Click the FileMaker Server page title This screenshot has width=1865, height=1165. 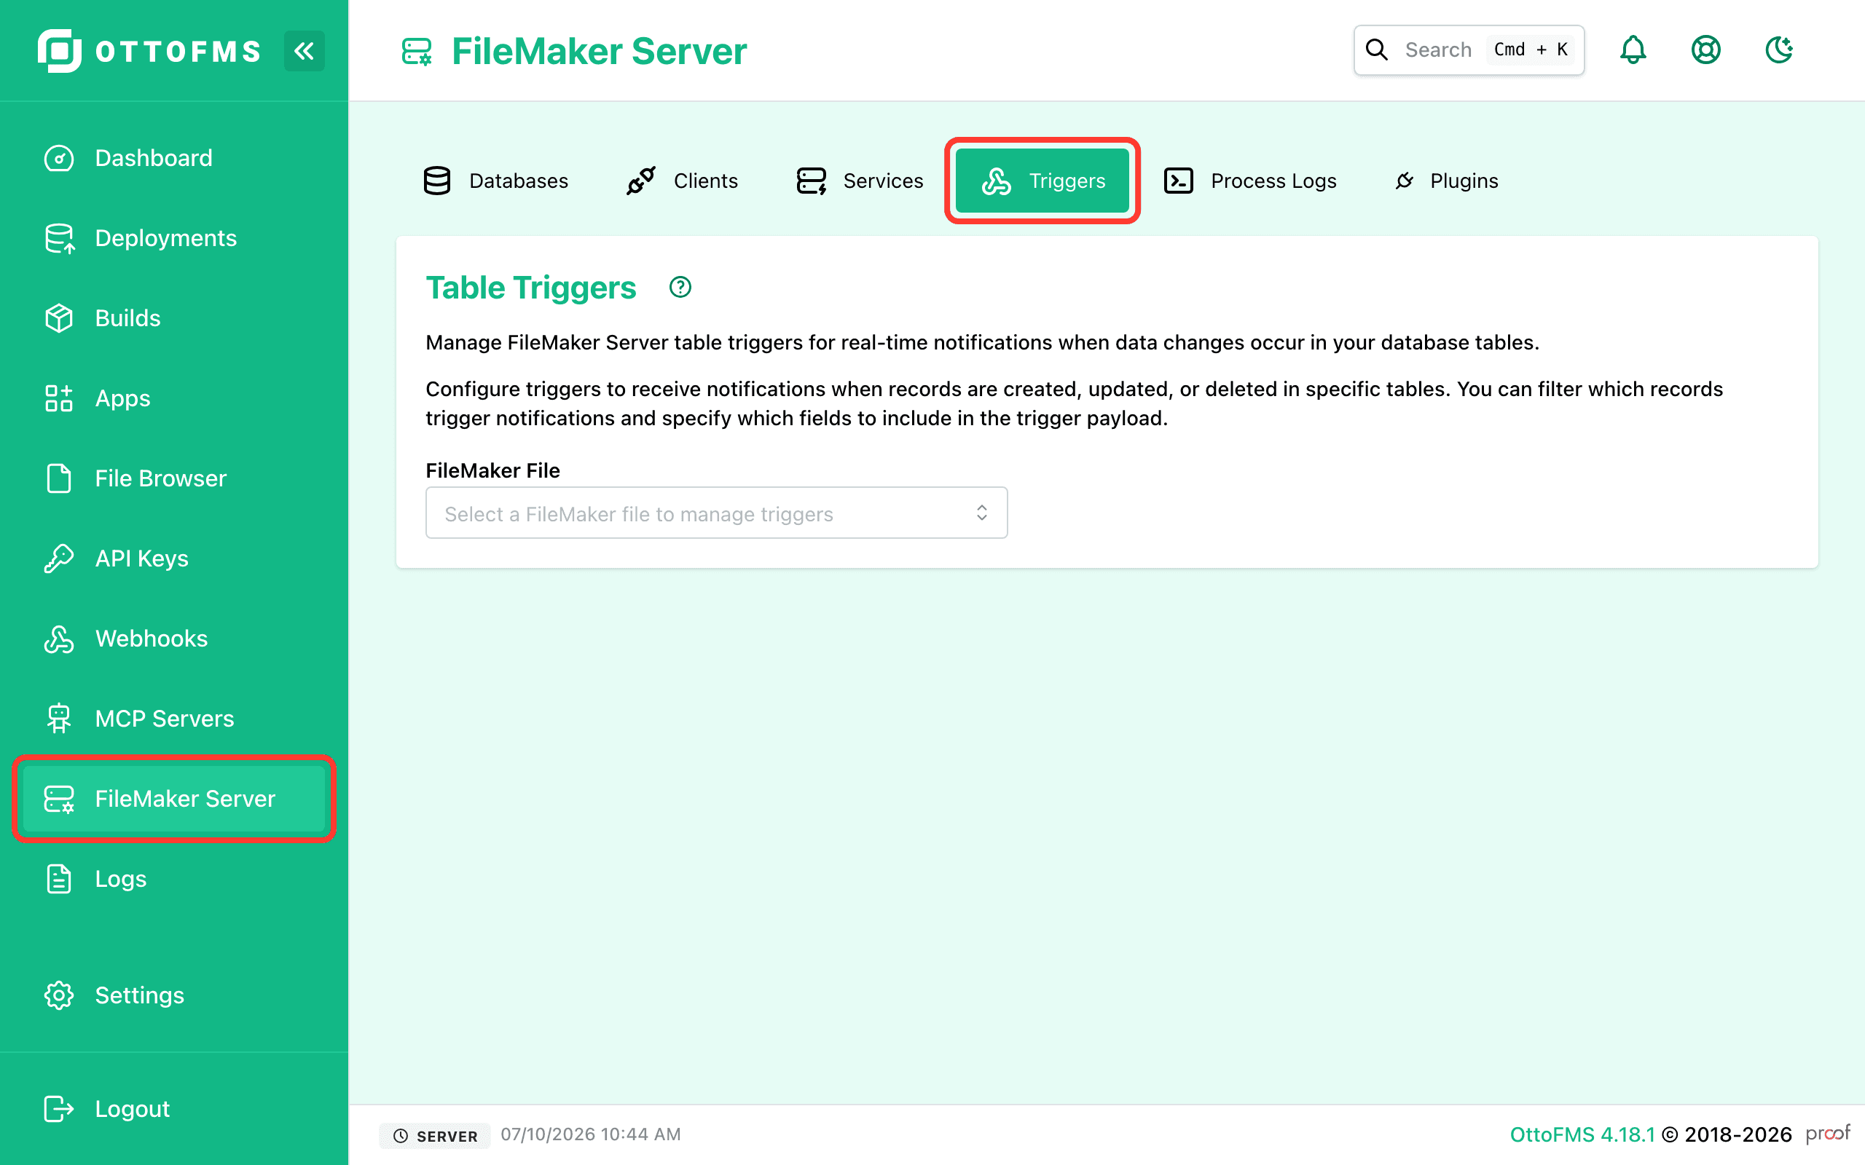coord(599,52)
